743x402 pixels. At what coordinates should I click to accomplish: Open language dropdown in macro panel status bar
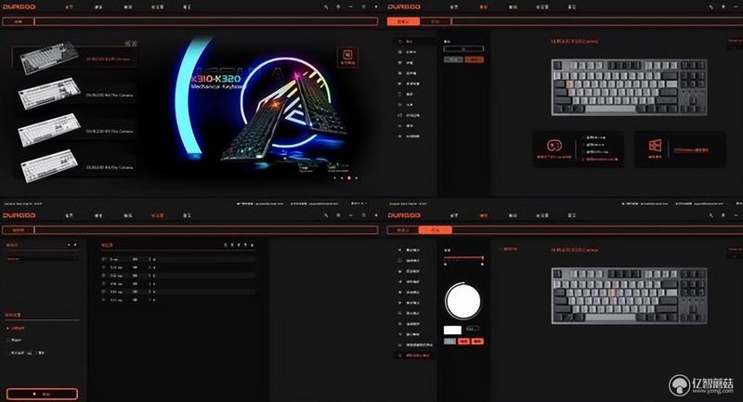(x=358, y=203)
